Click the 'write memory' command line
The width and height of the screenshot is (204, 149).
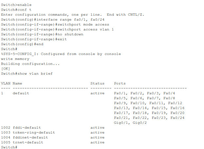pos(15,59)
